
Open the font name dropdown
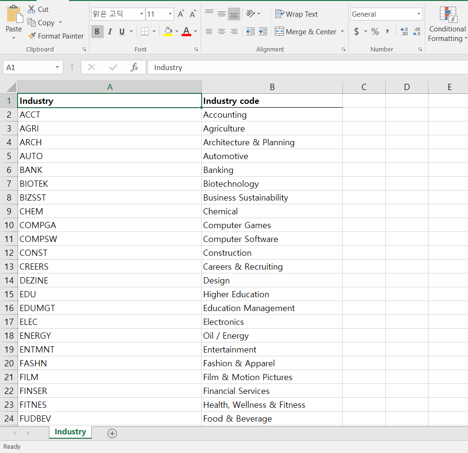(142, 14)
